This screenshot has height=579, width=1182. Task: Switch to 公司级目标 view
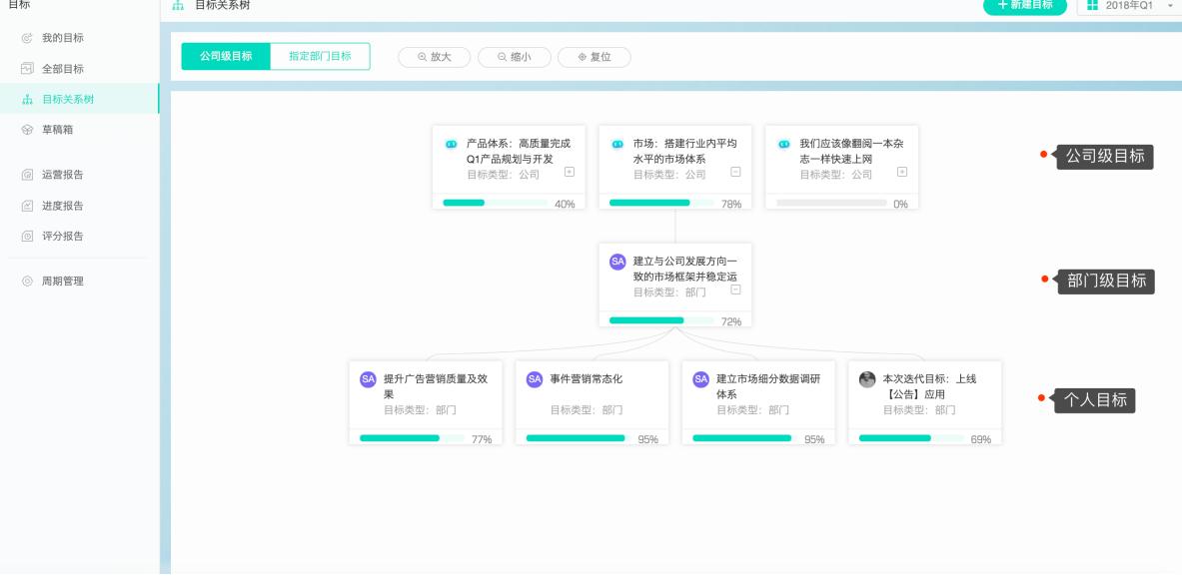(226, 57)
